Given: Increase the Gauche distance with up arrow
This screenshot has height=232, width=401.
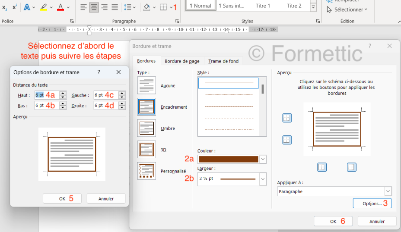Looking at the screenshot, I should click(121, 93).
